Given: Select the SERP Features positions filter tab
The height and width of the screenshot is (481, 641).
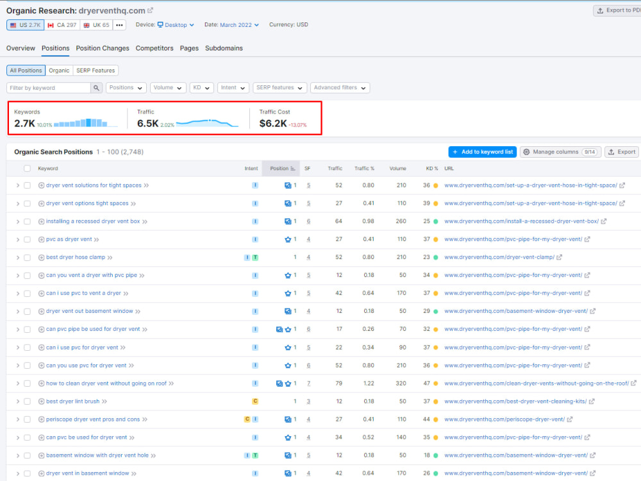Looking at the screenshot, I should [96, 71].
